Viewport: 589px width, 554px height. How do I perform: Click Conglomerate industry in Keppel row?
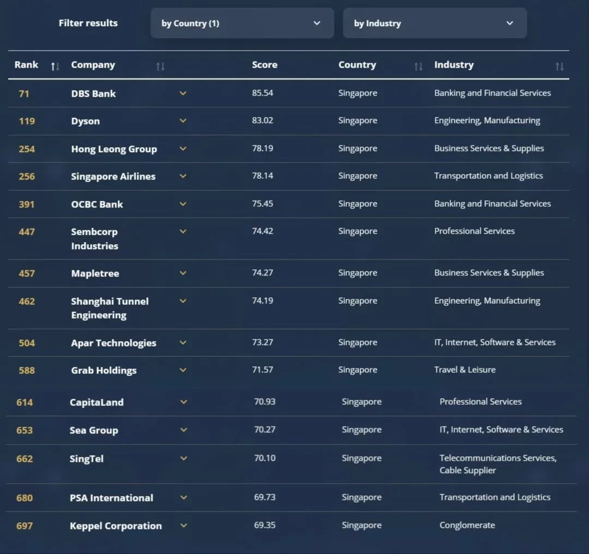pyautogui.click(x=467, y=525)
